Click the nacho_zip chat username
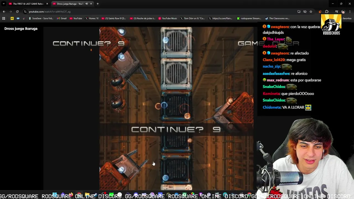 tap(272, 66)
